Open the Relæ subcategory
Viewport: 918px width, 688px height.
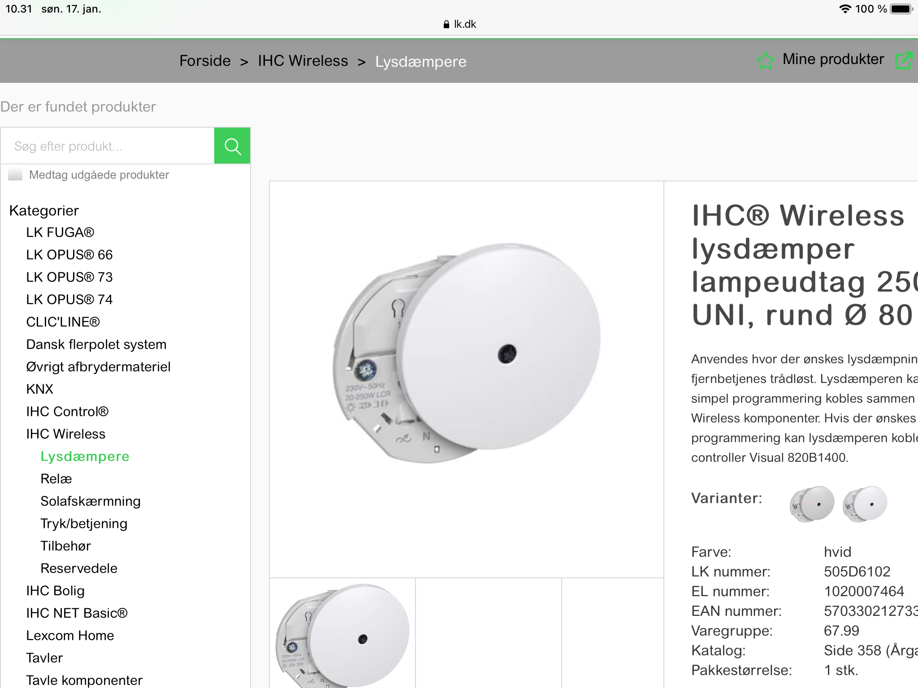[x=56, y=479]
